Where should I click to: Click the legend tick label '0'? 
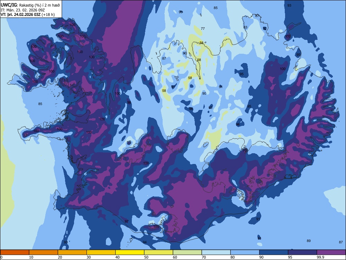pos(1,257)
